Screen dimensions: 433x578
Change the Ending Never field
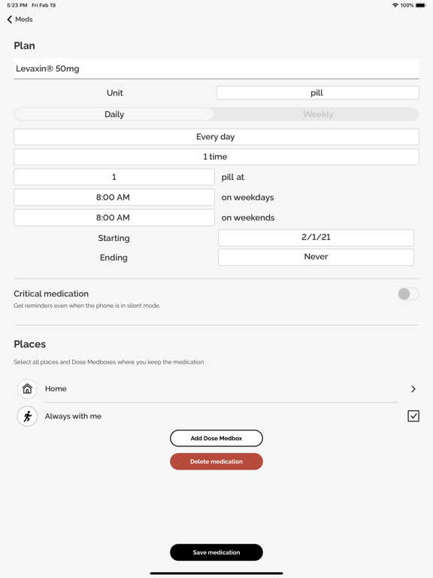[x=316, y=257]
